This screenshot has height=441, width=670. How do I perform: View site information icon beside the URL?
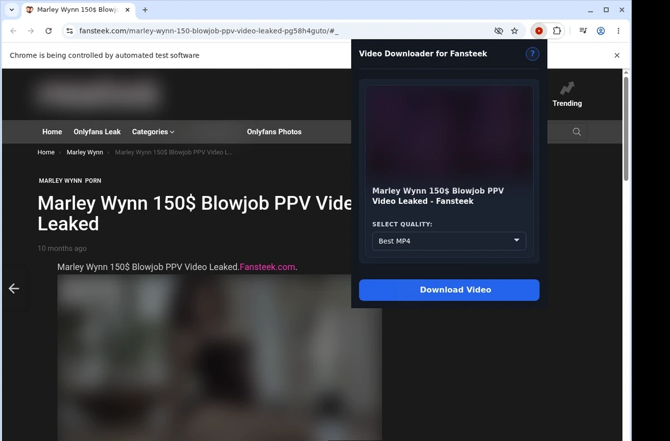pyautogui.click(x=69, y=31)
